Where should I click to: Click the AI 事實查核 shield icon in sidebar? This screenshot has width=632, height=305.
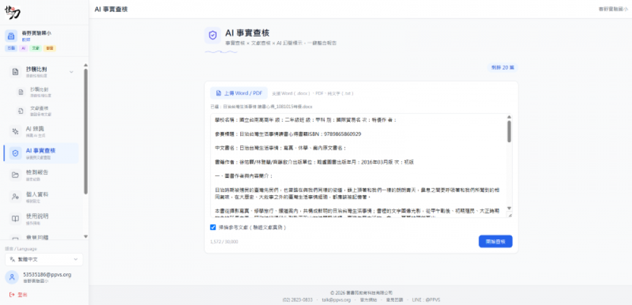pos(15,153)
